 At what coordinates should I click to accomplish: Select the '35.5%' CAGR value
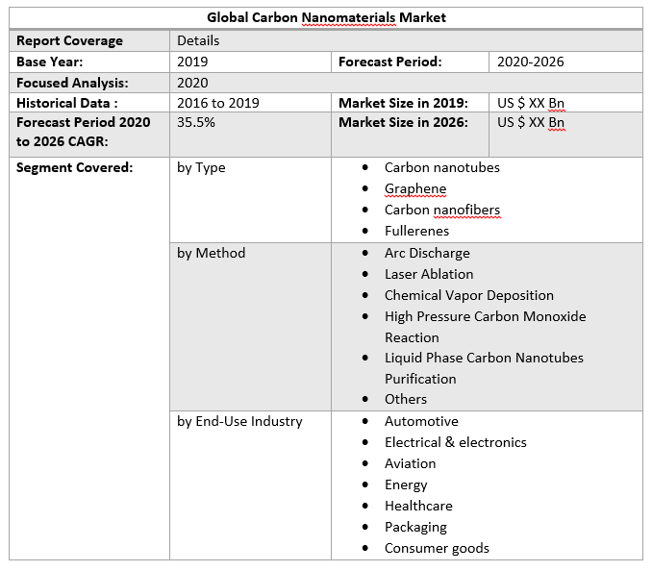pyautogui.click(x=196, y=122)
